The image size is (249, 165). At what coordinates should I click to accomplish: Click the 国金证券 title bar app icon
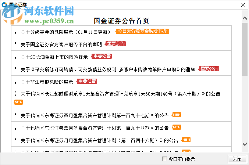(x=4, y=5)
